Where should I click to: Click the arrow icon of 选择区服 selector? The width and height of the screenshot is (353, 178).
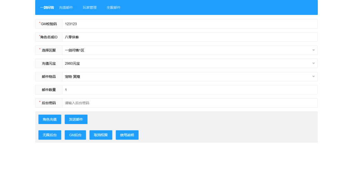(313, 50)
